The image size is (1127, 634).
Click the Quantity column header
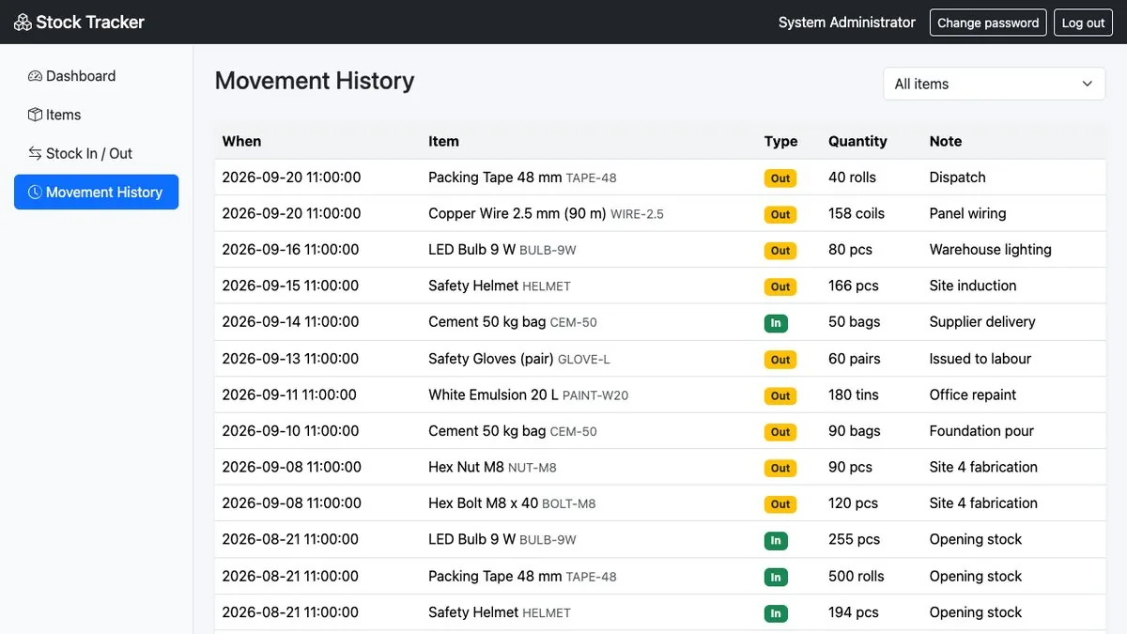tap(857, 141)
